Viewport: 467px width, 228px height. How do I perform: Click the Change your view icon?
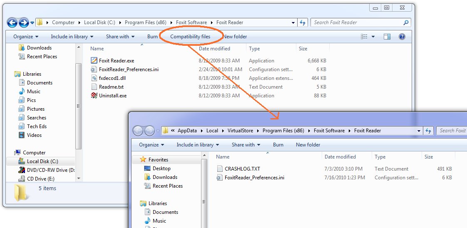coord(364,37)
